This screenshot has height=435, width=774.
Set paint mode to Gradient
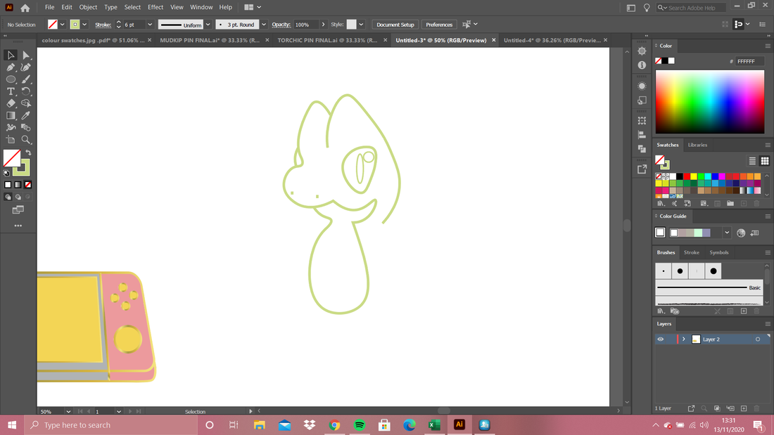(x=18, y=184)
